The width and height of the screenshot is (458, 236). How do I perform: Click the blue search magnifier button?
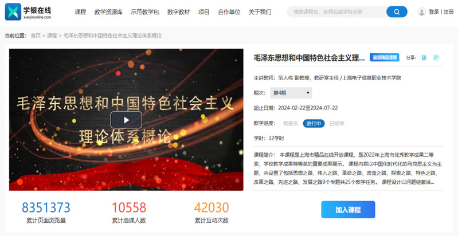point(397,12)
